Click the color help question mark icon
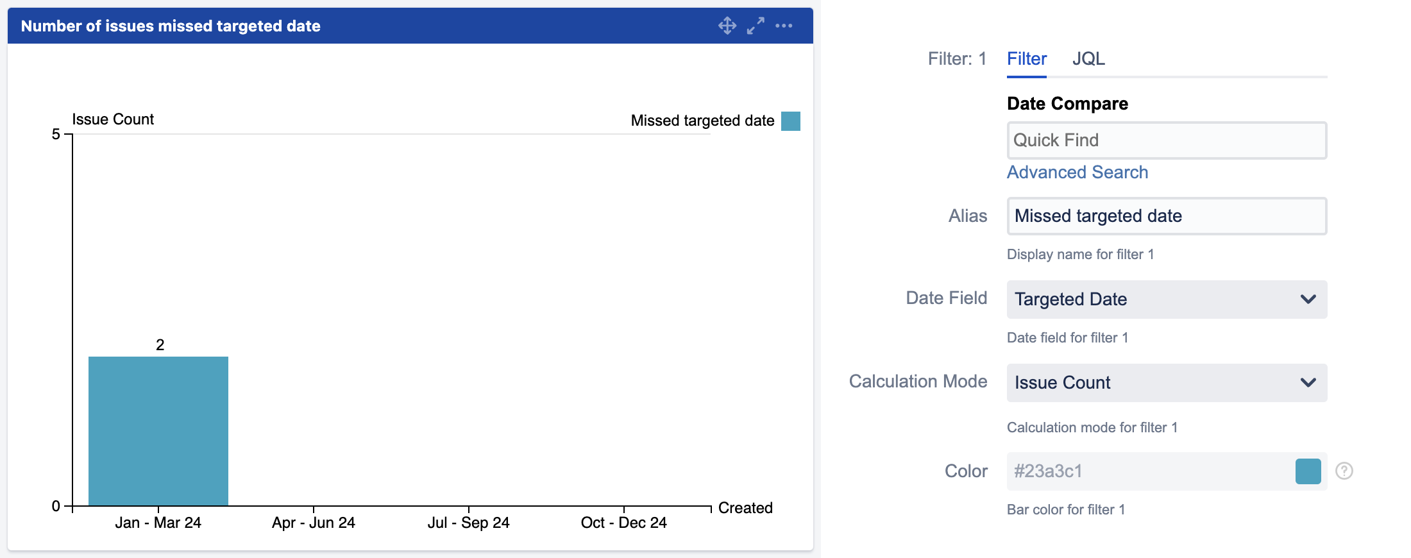Screen dimensions: 1411x558 [1344, 471]
